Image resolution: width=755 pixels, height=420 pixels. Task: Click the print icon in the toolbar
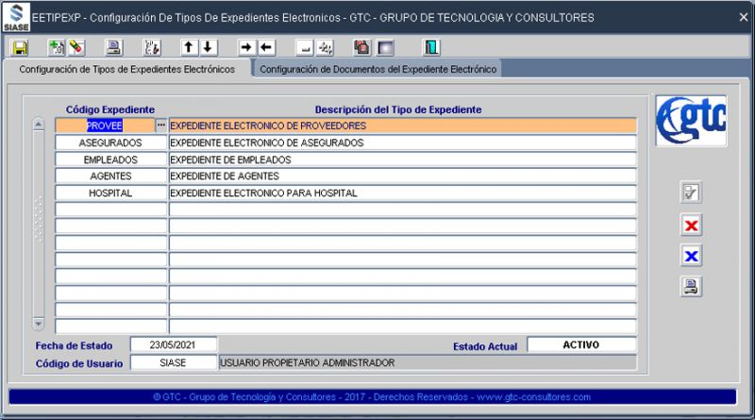(x=113, y=47)
